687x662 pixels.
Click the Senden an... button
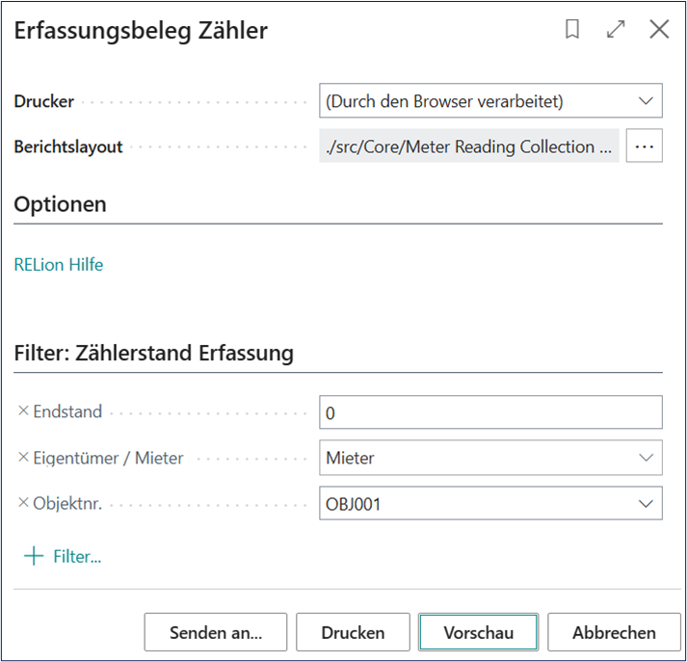click(x=216, y=632)
